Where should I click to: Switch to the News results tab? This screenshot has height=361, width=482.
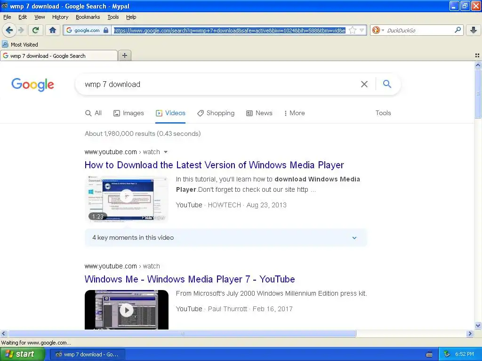point(259,113)
